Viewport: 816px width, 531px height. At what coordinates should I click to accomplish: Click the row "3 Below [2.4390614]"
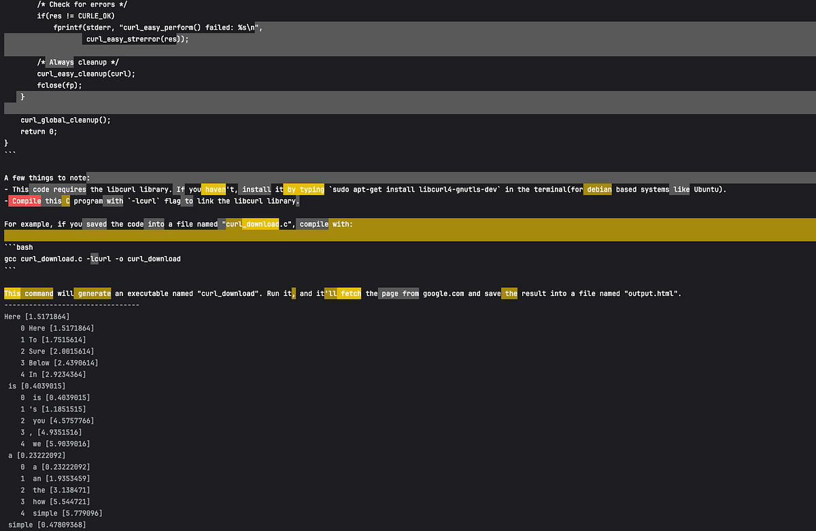(59, 363)
